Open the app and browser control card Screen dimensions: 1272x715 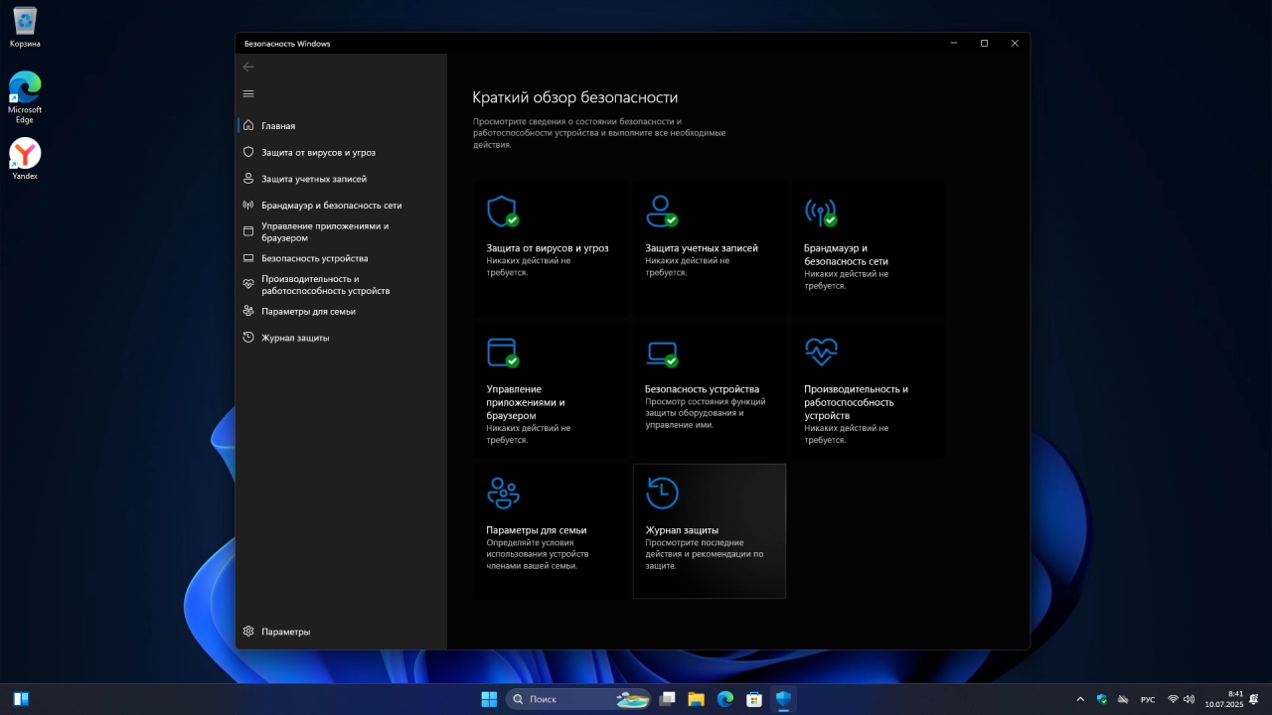550,390
